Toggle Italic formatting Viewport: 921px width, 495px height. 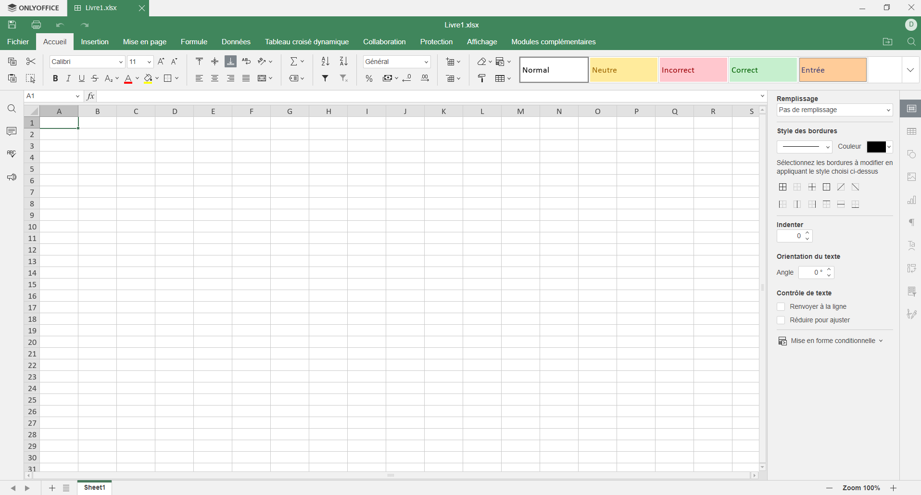tap(68, 78)
